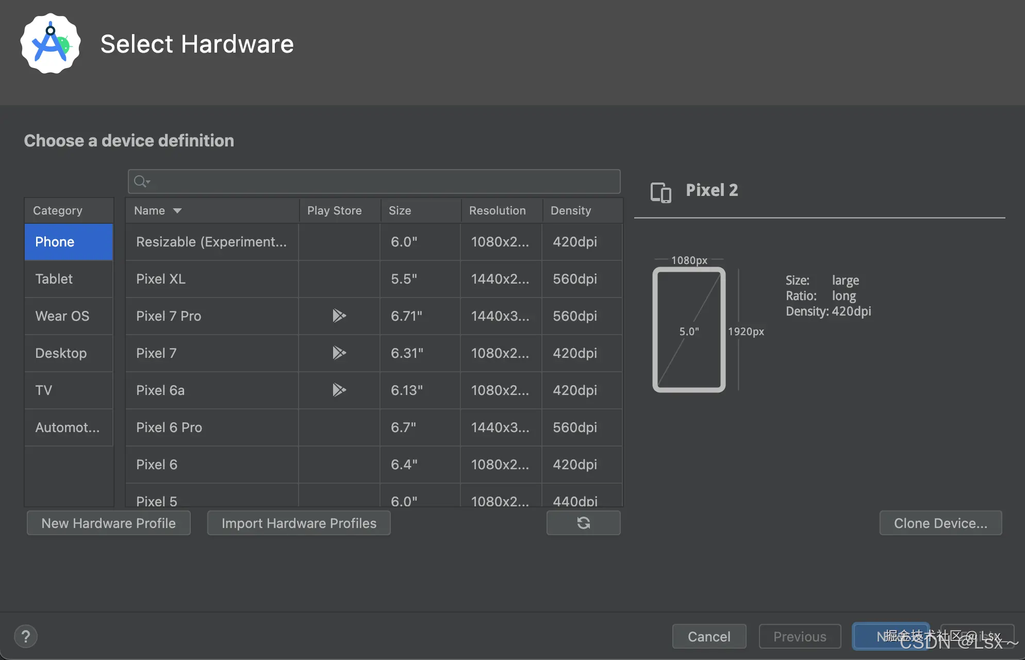Screen dimensions: 1025x660
Task: Click the Category column header
Action: tap(69, 210)
